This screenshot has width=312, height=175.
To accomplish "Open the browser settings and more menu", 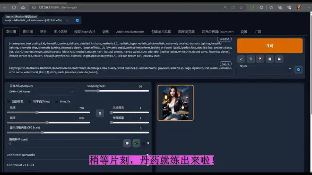I will pyautogui.click(x=308, y=8).
